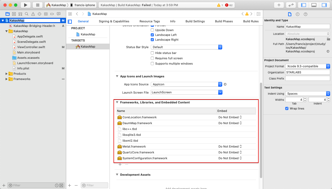Screen dimensions: 332x189
Task: Enable Hide status bar
Action: [x=152, y=53]
